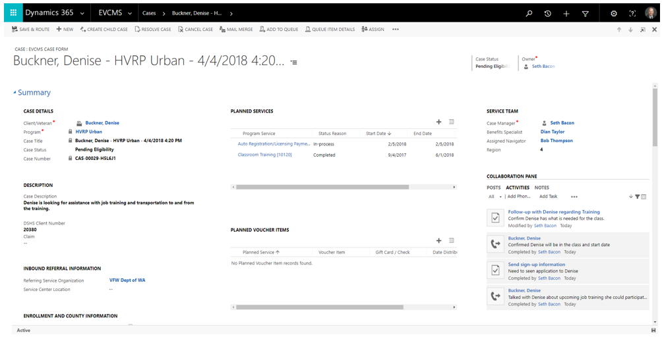Expand the Dynamics 365 dropdown chevron
662x337 pixels.
coord(82,13)
